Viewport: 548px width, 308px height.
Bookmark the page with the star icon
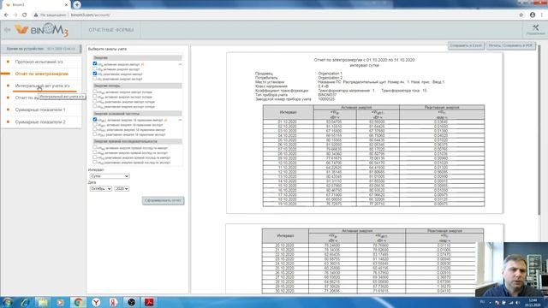pos(521,15)
